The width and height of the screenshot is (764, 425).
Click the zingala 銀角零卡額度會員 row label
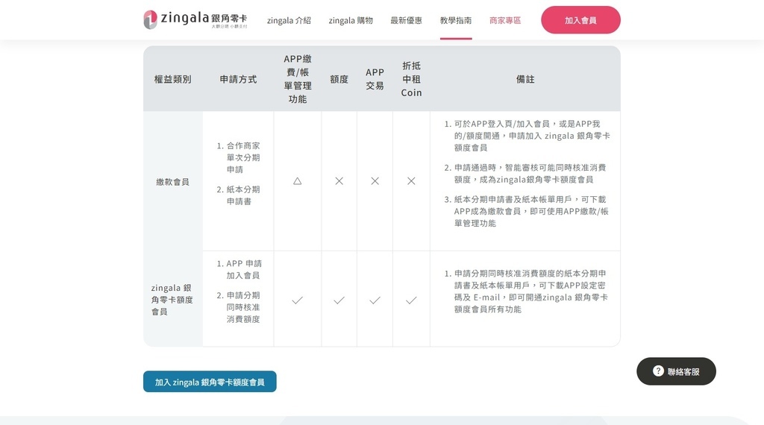pos(172,300)
